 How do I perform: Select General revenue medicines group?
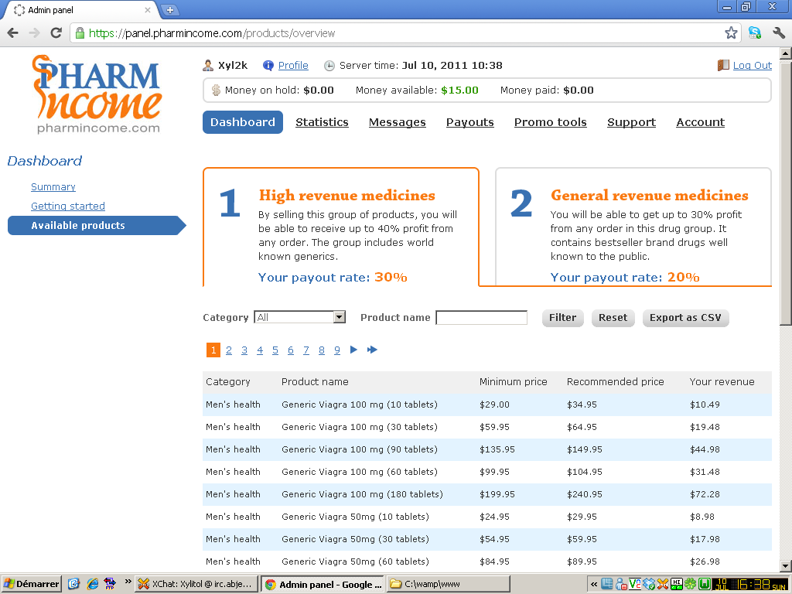[633, 227]
